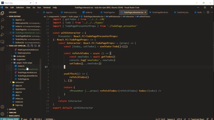Click the New File icon in explorer header
The height and width of the screenshot is (120, 214).
(x=28, y=46)
